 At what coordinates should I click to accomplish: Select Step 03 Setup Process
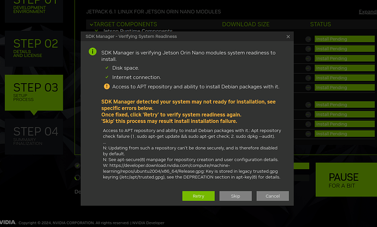tap(34, 92)
